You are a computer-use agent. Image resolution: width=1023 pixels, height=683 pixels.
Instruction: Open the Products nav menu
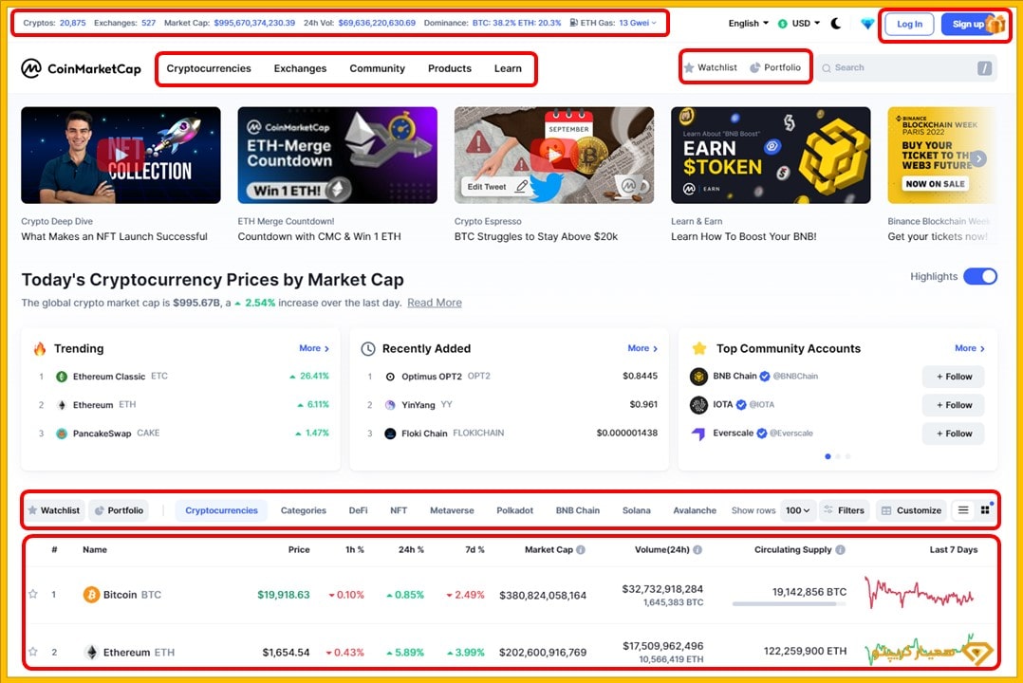[450, 68]
